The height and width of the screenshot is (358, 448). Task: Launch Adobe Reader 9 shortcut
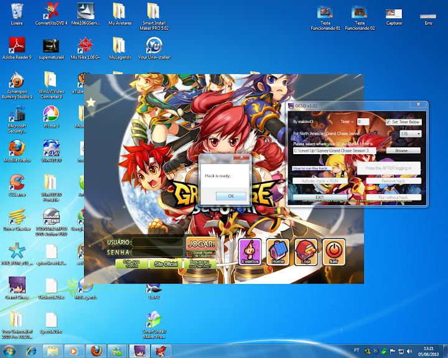coord(17,48)
